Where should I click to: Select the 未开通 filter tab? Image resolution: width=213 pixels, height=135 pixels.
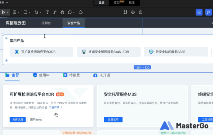tap(101, 75)
